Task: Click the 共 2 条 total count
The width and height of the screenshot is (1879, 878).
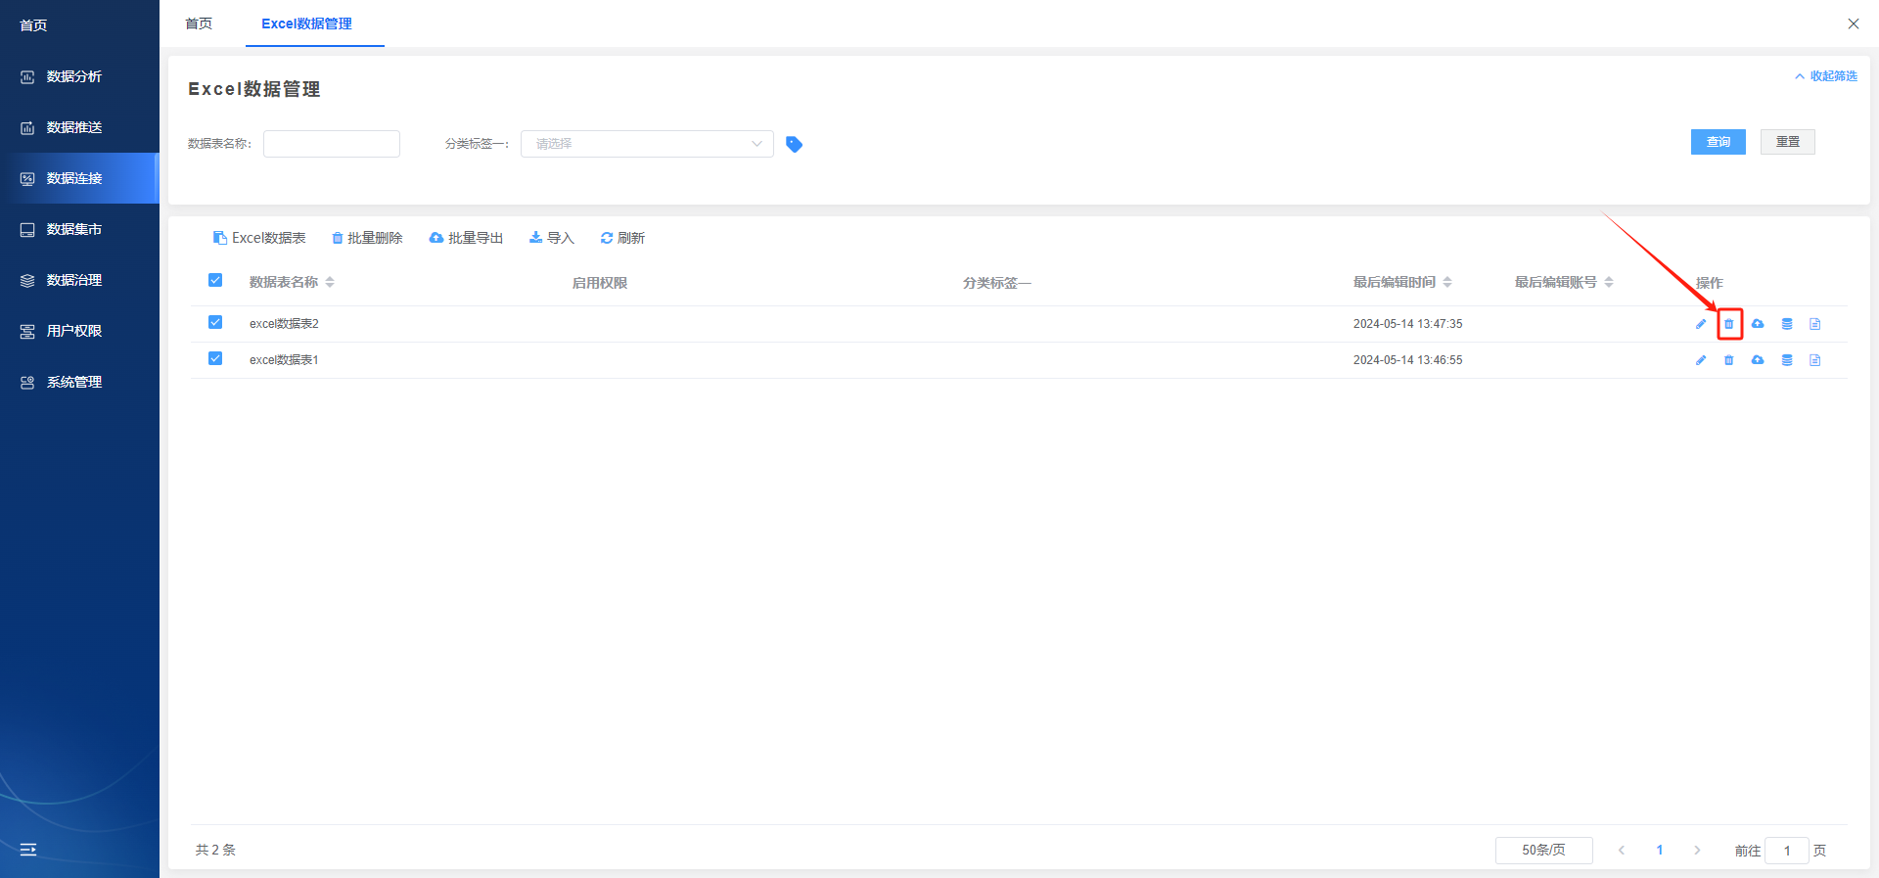Action: click(215, 850)
